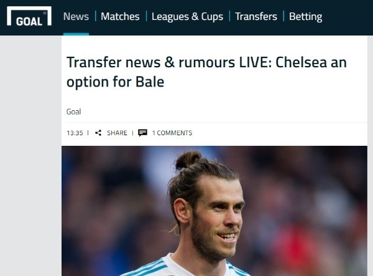Click the 'option for Bale' headline line
This screenshot has width=373, height=276.
tap(116, 82)
